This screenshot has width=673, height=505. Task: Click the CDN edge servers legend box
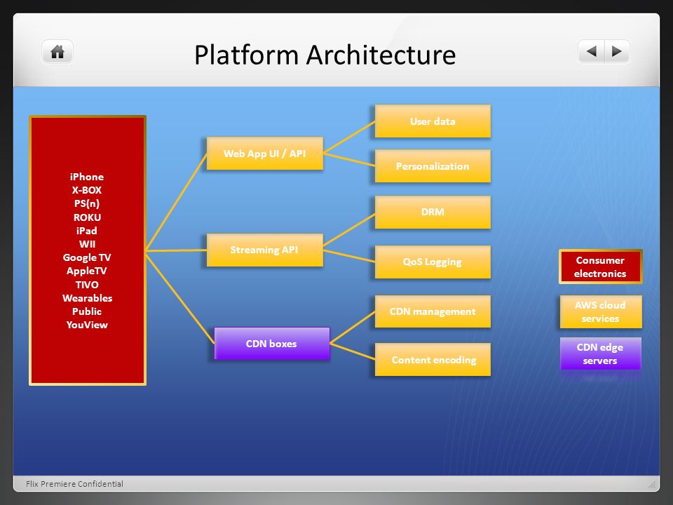(x=601, y=353)
